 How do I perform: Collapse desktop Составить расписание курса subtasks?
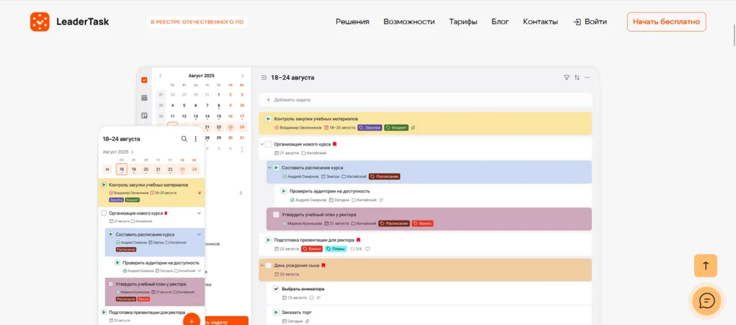tap(269, 168)
